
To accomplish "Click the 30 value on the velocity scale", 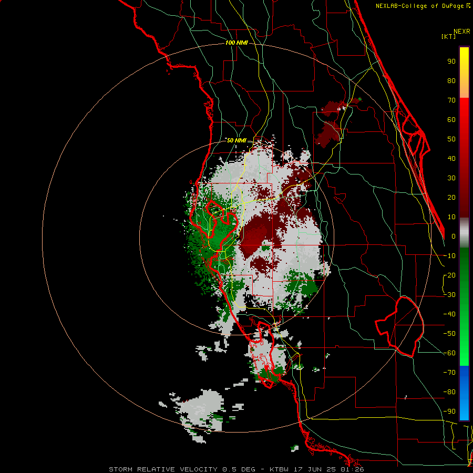I will point(451,178).
